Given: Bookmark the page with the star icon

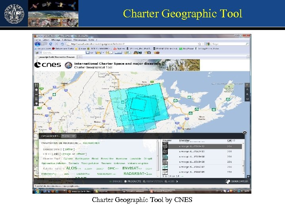Looking at the screenshot, I should click(199, 44).
